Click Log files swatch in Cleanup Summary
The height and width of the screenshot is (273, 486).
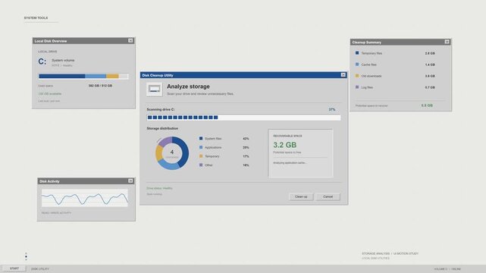357,87
